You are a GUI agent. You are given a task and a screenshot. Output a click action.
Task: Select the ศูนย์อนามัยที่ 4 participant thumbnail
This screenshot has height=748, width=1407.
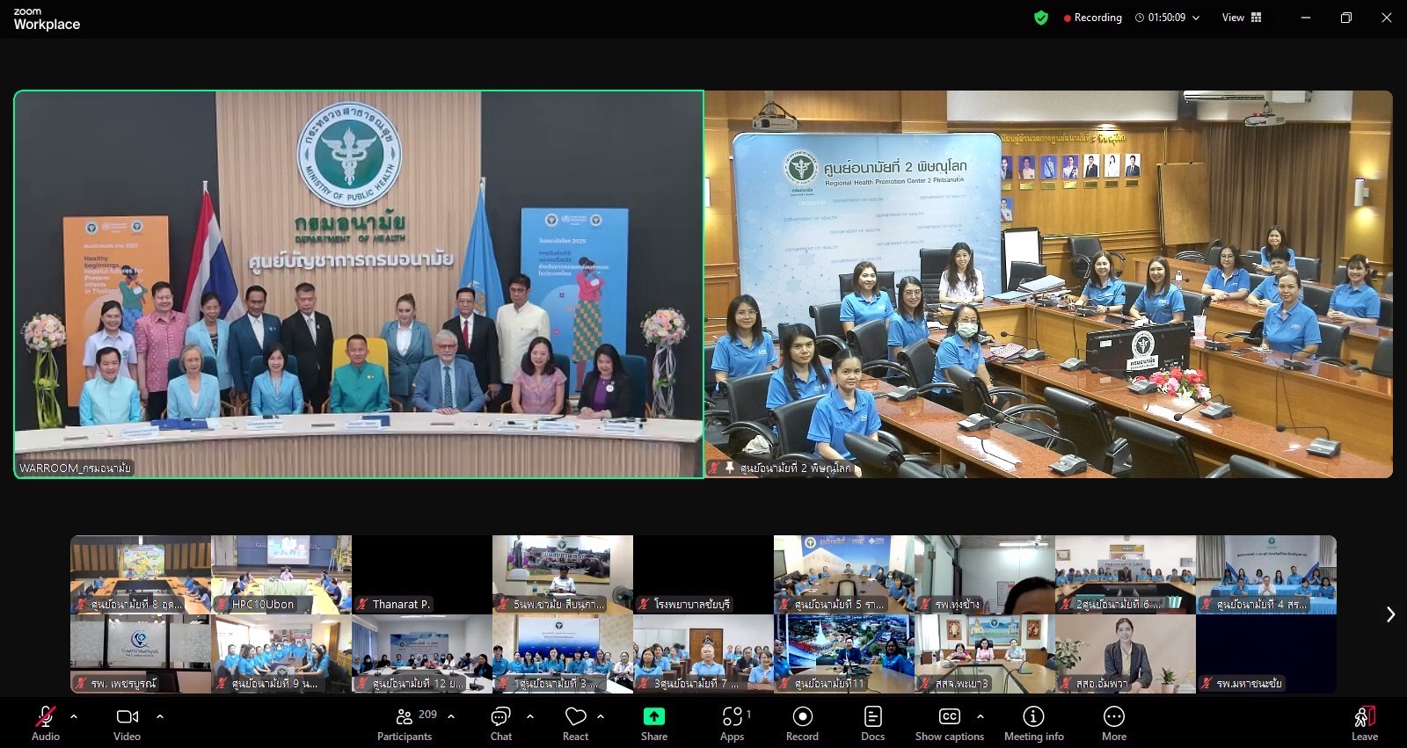tap(1266, 575)
